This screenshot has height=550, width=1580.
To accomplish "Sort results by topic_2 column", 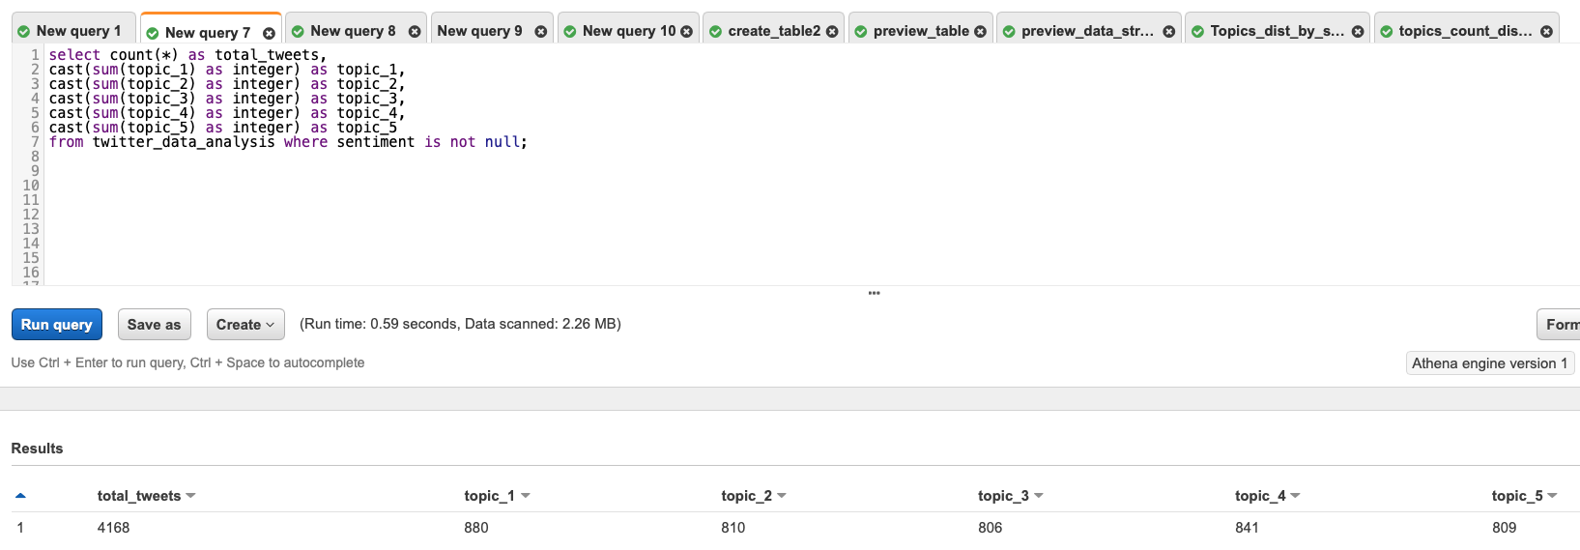I will click(x=754, y=496).
